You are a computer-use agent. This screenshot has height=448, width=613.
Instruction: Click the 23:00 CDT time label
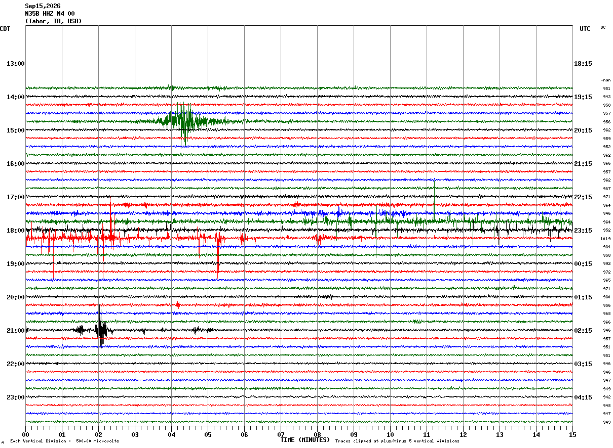pos(16,397)
